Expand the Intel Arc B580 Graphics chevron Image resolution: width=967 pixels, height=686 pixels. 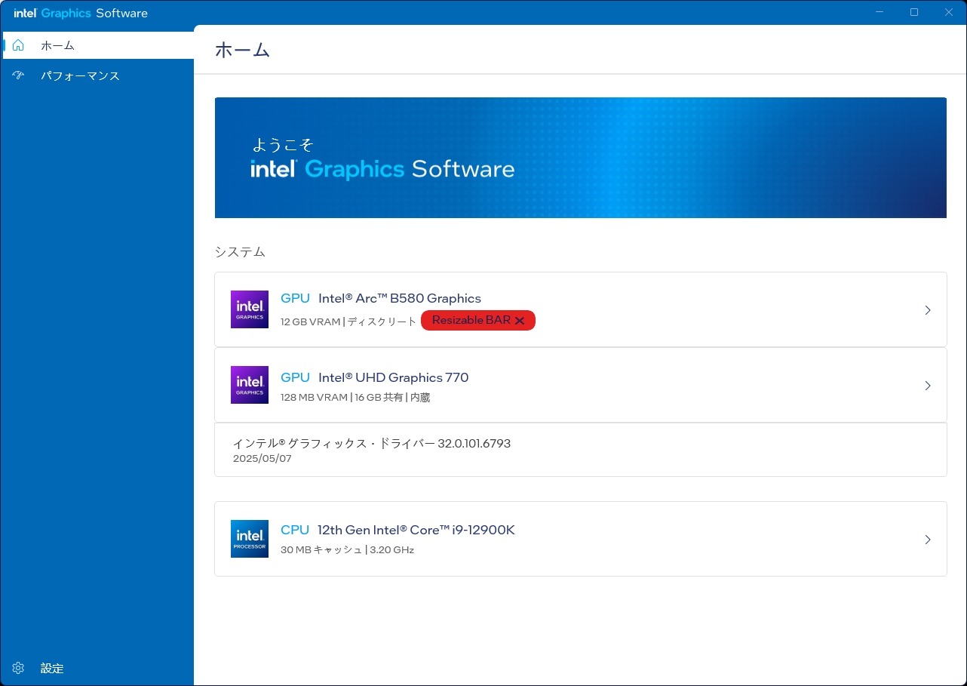click(928, 310)
